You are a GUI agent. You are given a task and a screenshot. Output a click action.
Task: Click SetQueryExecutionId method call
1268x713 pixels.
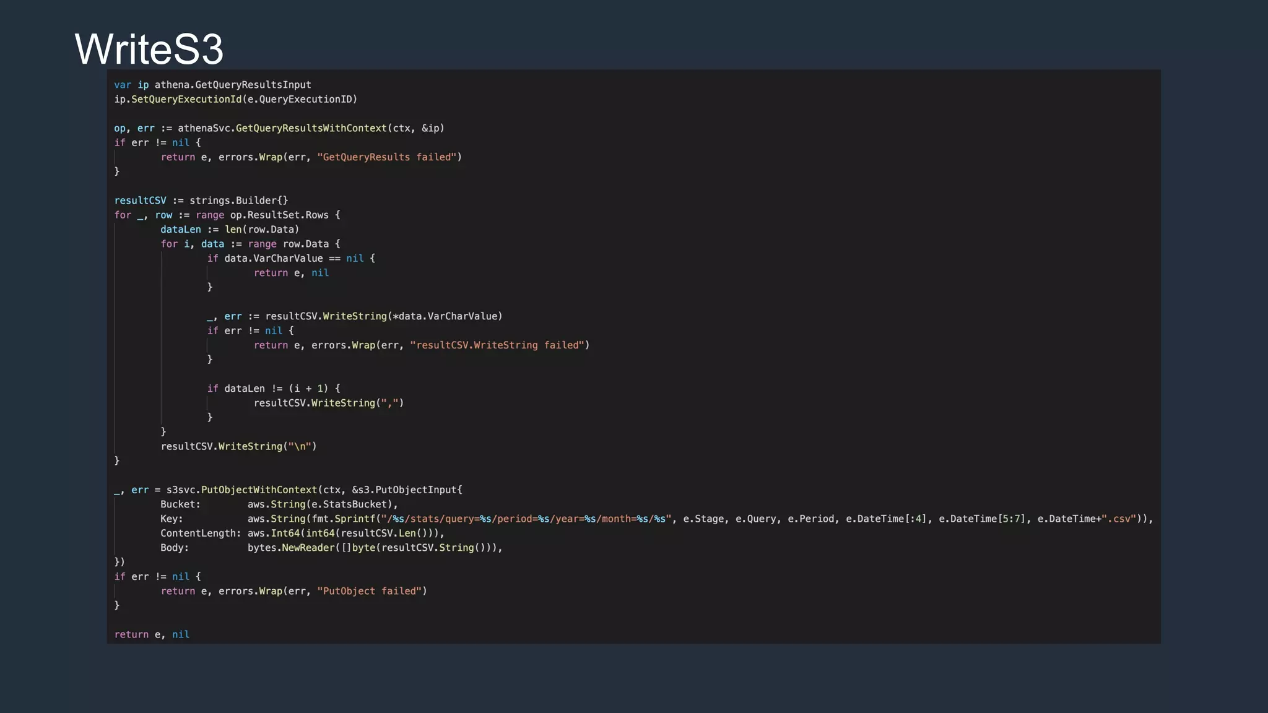click(x=186, y=99)
